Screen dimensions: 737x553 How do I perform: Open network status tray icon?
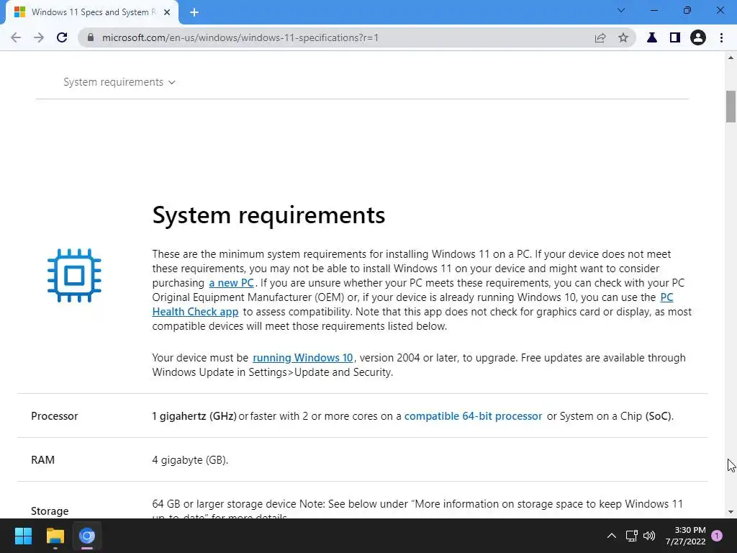(632, 536)
